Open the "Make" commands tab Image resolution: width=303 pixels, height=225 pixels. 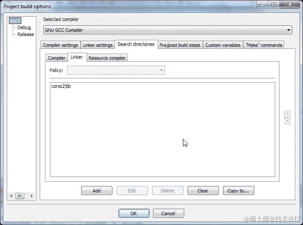click(264, 45)
